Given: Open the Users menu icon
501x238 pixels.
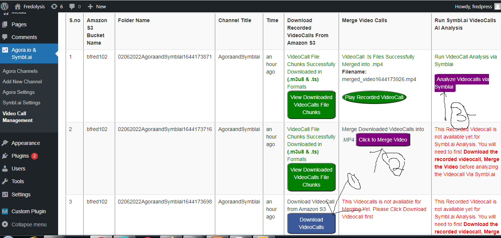Looking at the screenshot, I should (5, 169).
